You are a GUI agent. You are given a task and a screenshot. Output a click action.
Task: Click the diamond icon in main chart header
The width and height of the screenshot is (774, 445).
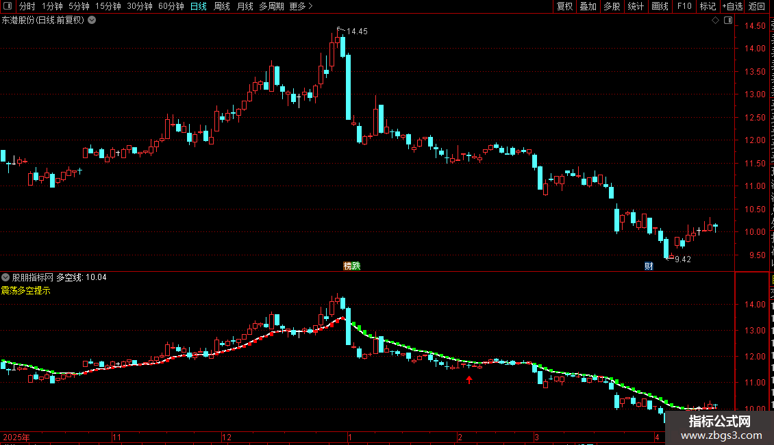tap(715, 21)
